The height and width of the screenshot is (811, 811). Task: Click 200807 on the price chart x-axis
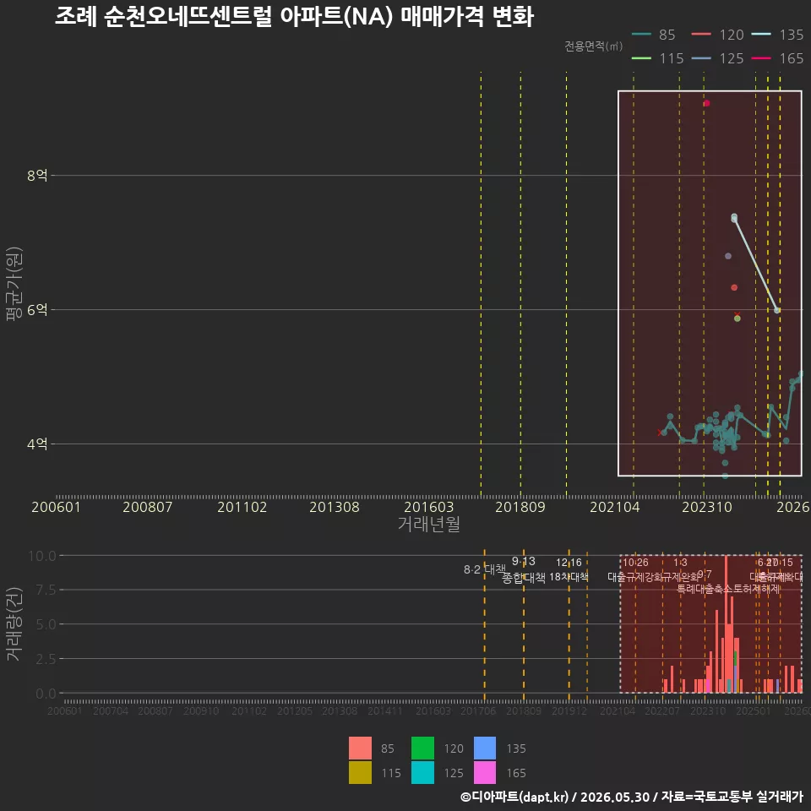pos(147,507)
